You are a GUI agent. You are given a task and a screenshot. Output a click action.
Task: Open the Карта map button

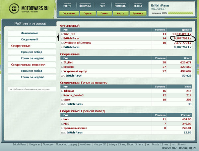120,13
